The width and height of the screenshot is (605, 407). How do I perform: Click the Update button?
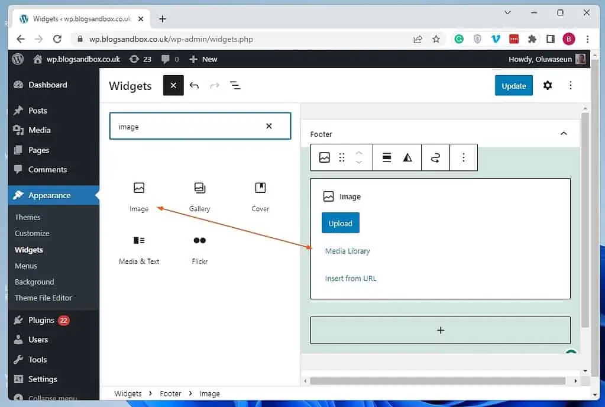513,85
